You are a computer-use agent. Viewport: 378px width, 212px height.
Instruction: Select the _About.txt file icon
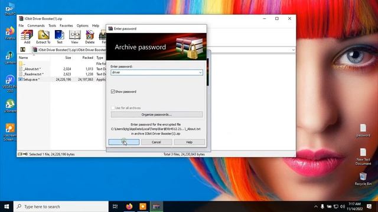click(21, 69)
